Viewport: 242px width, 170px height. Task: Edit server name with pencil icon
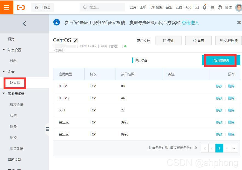coord(75,41)
